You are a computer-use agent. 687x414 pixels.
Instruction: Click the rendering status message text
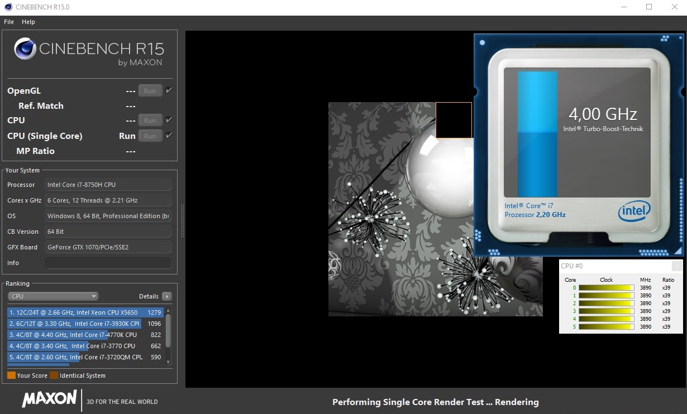(436, 402)
